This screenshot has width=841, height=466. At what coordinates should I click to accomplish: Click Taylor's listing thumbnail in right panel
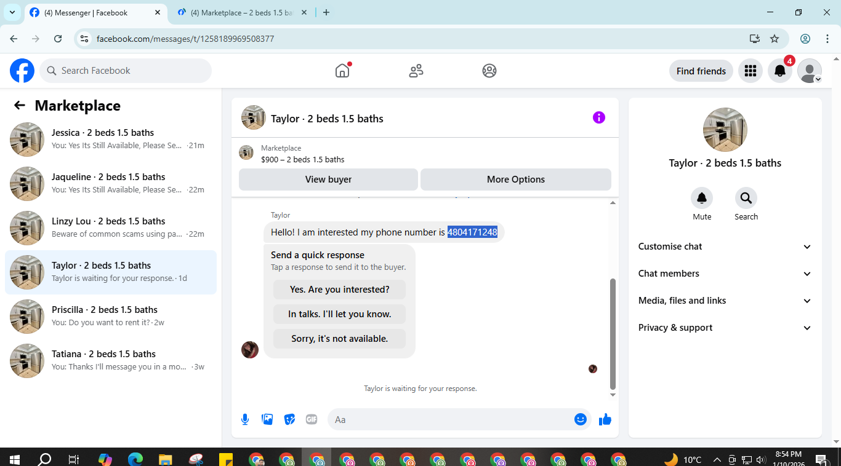click(725, 130)
